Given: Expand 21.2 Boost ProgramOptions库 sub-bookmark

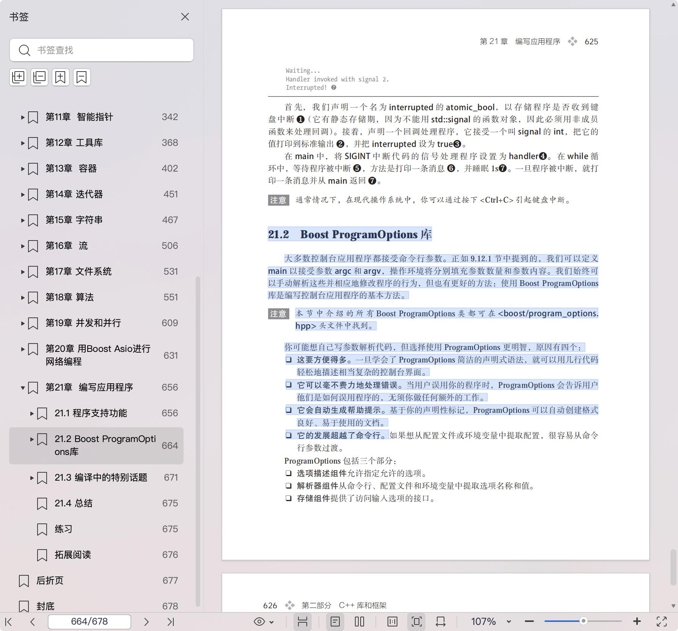Looking at the screenshot, I should pyautogui.click(x=32, y=439).
